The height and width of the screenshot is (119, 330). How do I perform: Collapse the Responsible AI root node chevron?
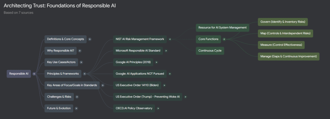(34, 74)
